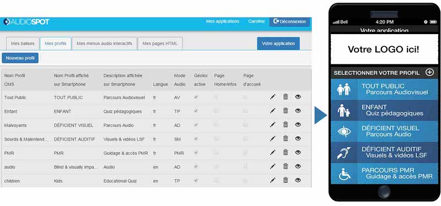This screenshot has height=206, width=441.
Task: Create a profile with Nouveau profil button
Action: click(20, 58)
